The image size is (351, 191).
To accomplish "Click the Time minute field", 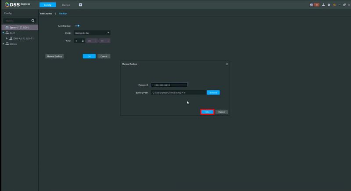I will pyautogui.click(x=104, y=41).
